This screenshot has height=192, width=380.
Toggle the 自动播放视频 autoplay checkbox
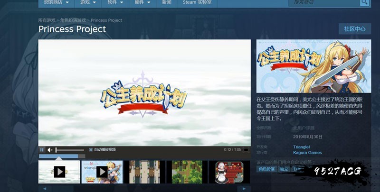tap(91, 150)
